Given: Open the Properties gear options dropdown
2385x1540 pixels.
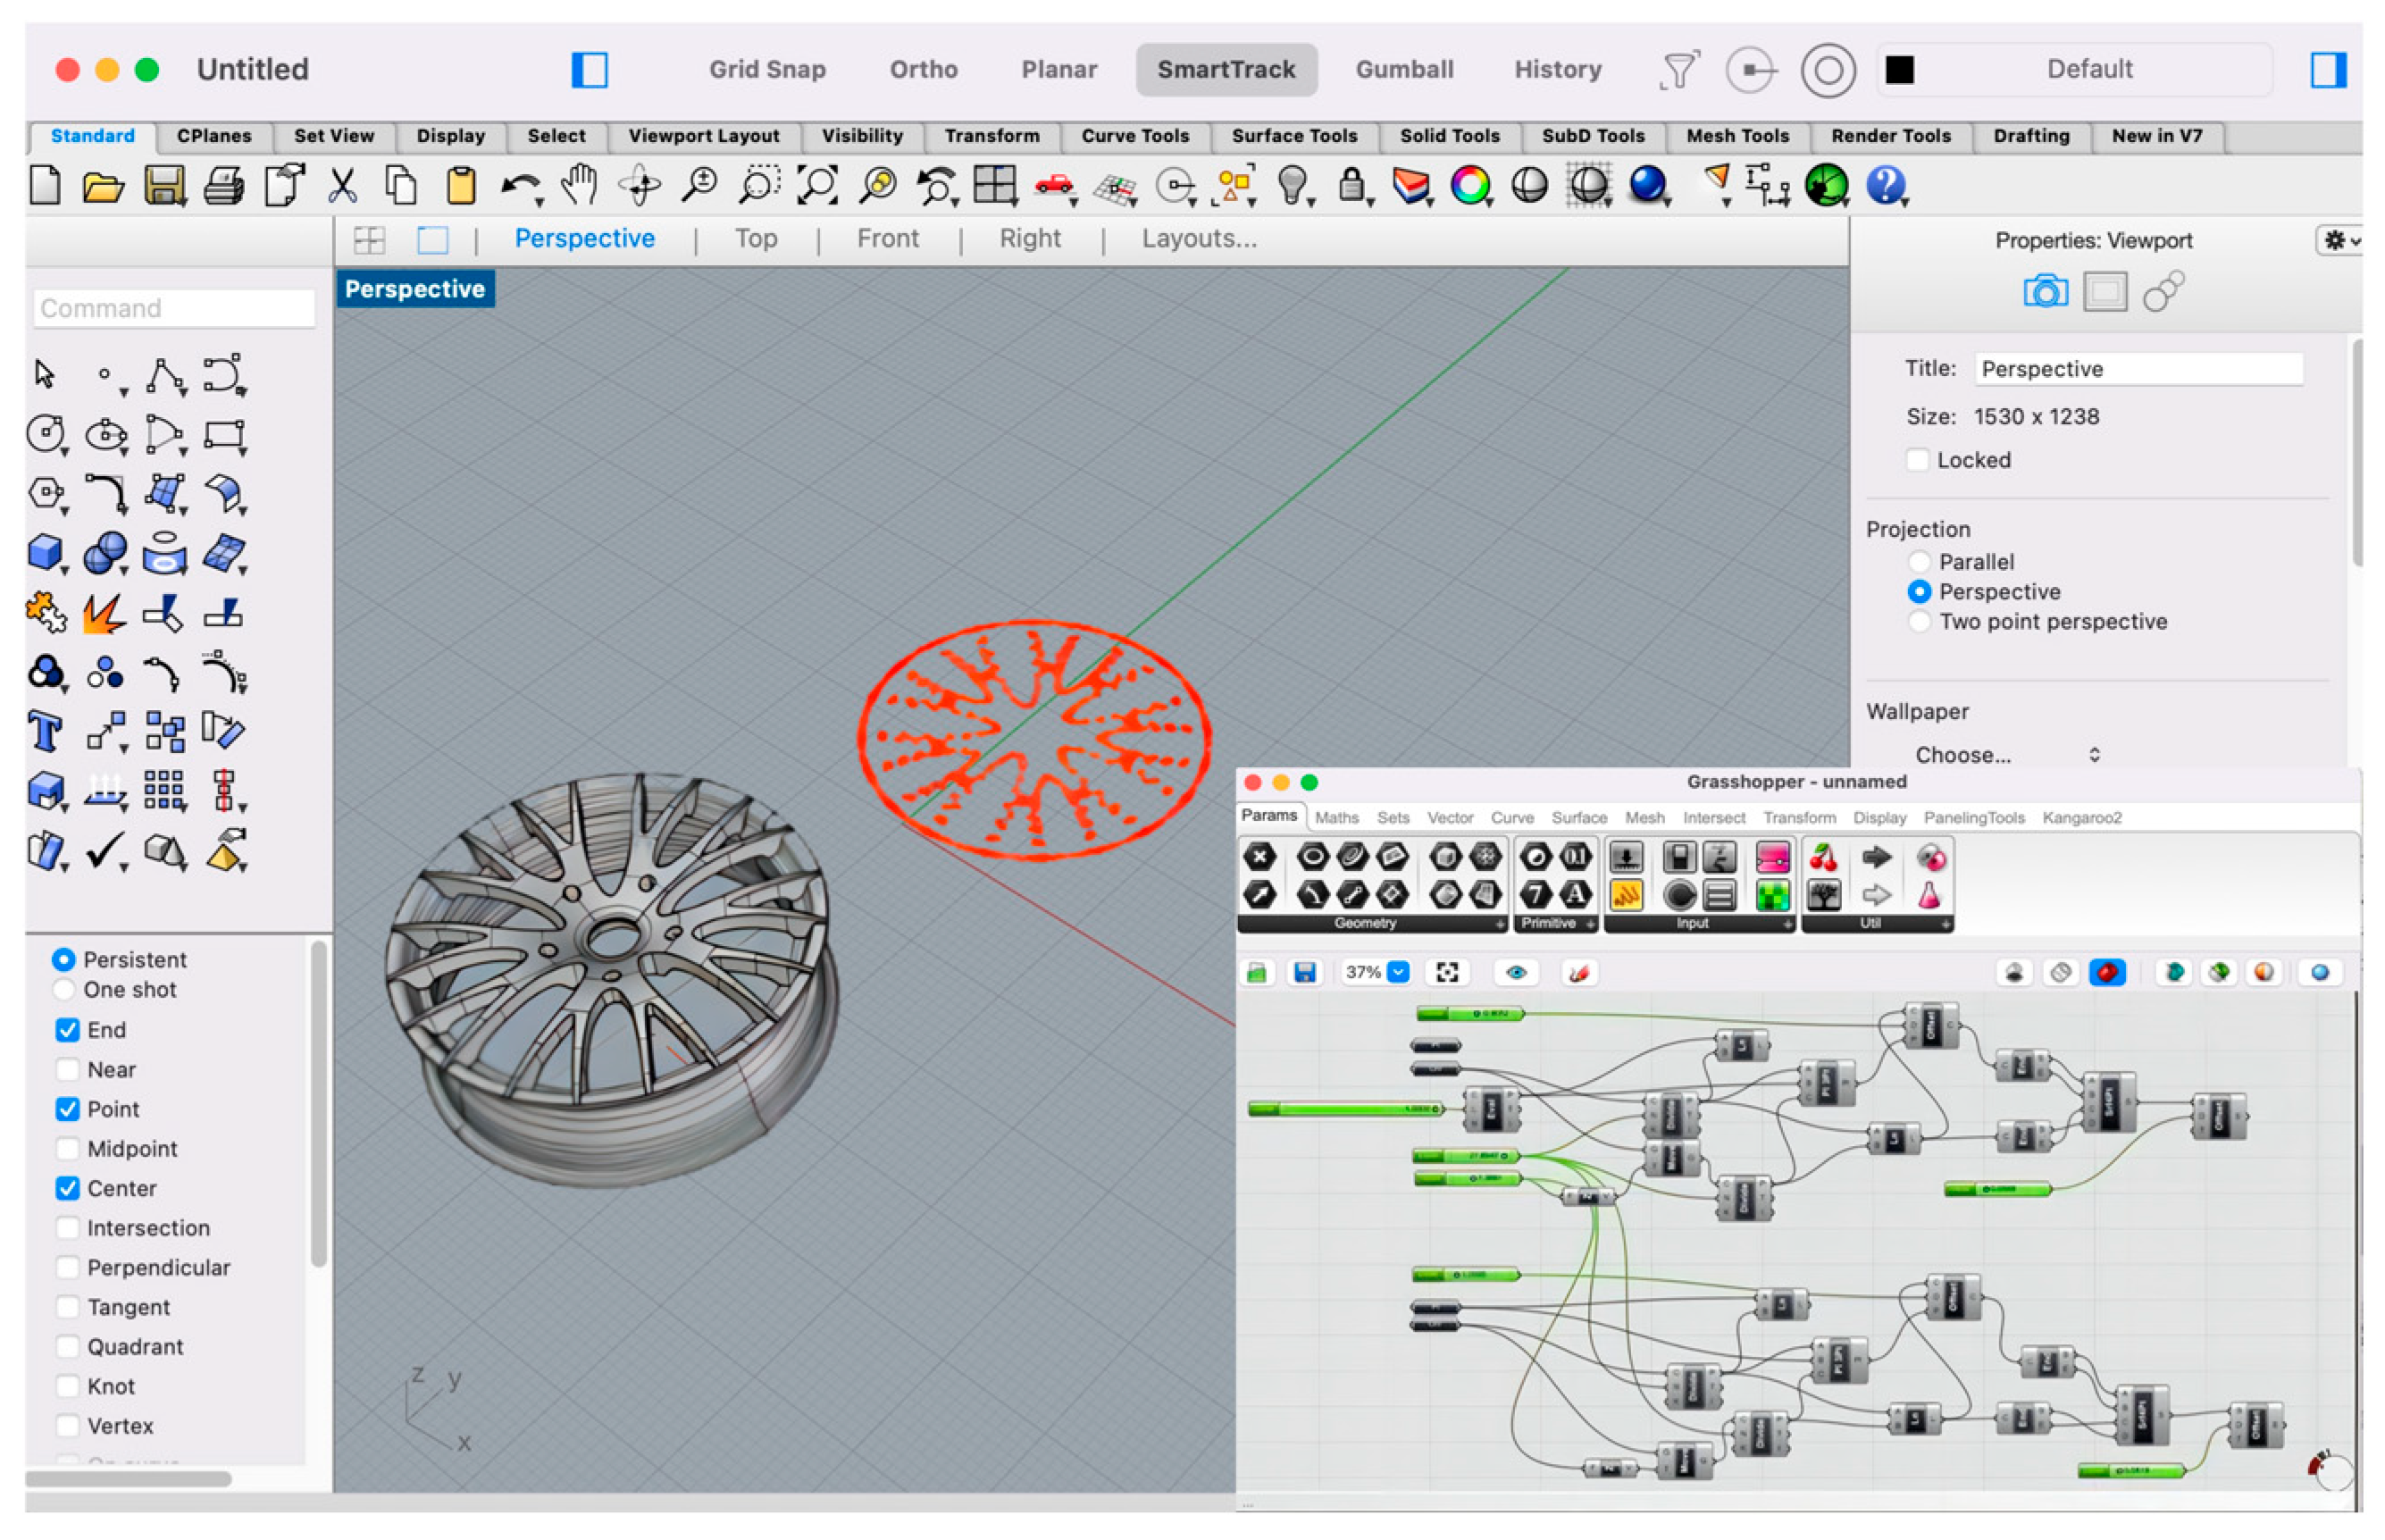Looking at the screenshot, I should (x=2339, y=240).
